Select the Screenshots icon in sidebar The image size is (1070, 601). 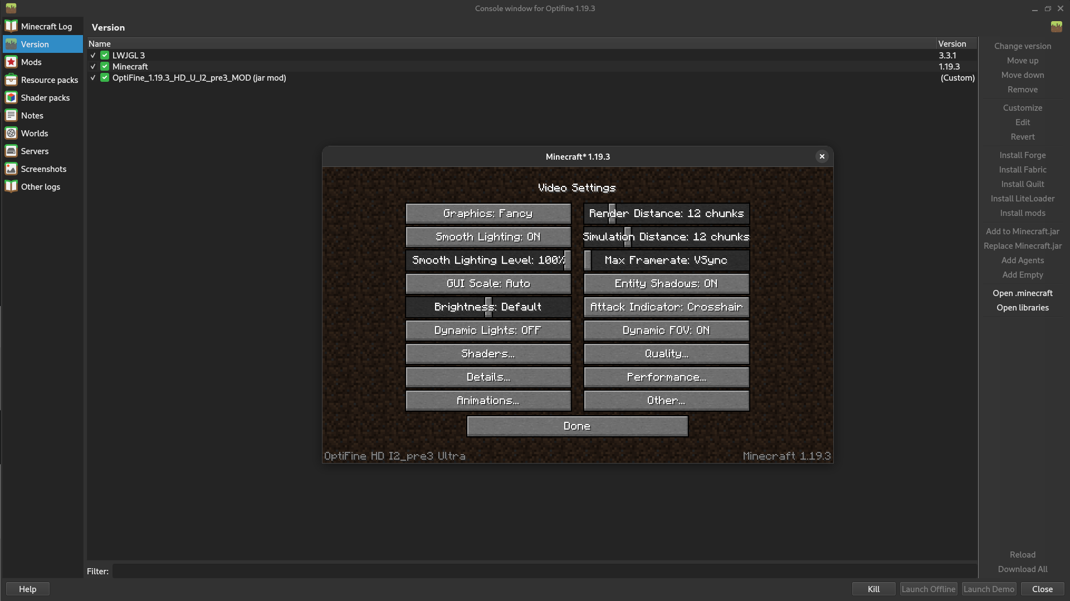click(x=11, y=169)
